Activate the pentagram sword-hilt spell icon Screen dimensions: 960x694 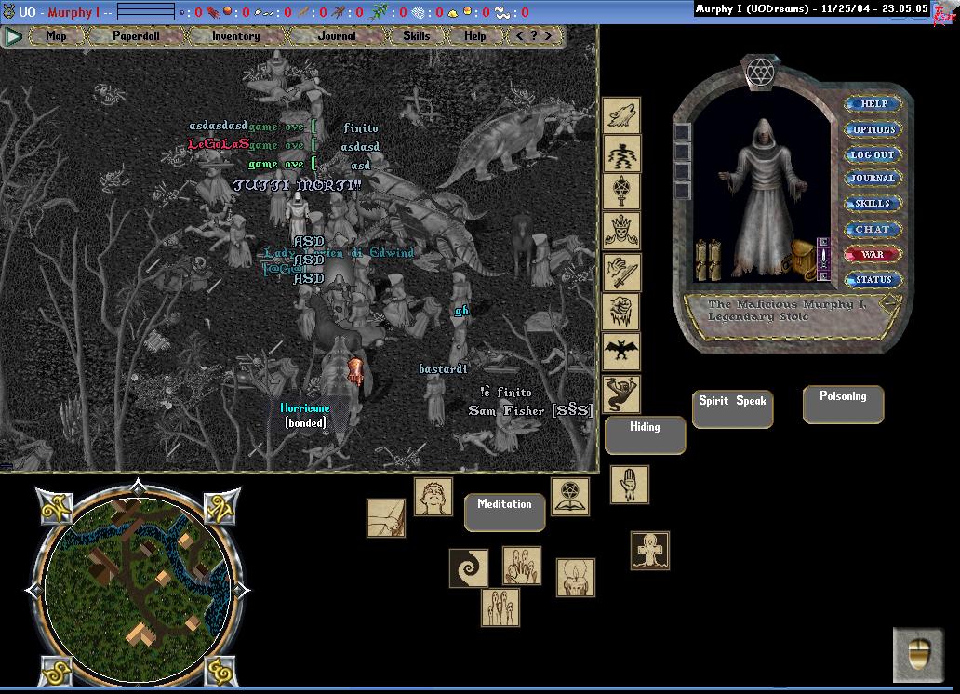620,194
